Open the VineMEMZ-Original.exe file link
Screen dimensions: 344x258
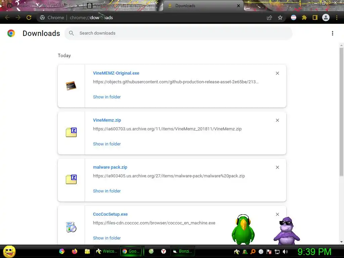click(116, 73)
